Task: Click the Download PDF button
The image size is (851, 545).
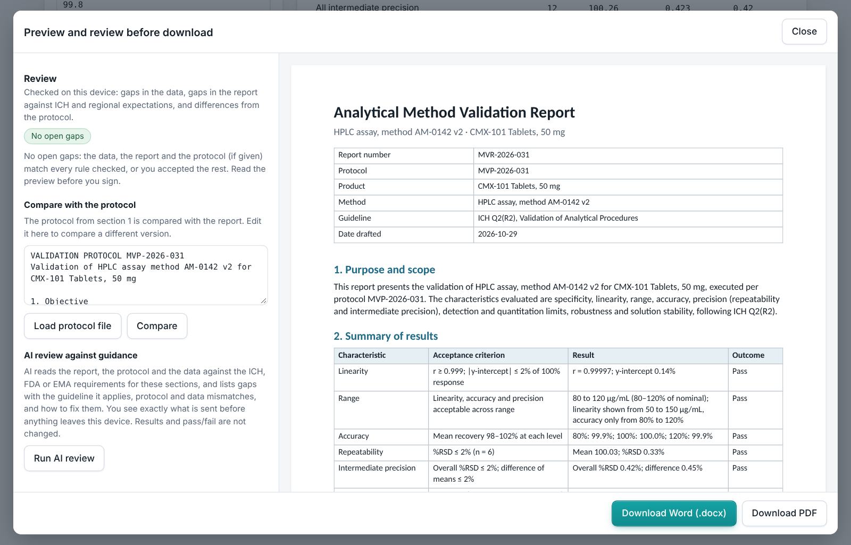Action: 784,513
